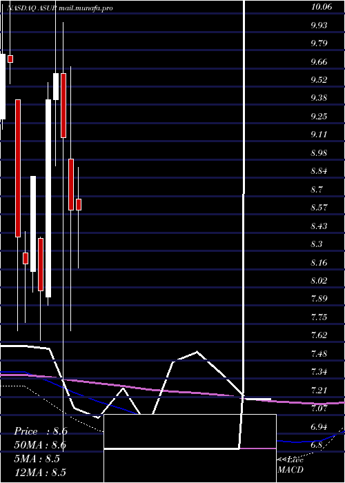Image resolution: width=345 pixels, height=483 pixels.
Task: Click the 8.7 price axis label
Action: [317, 189]
